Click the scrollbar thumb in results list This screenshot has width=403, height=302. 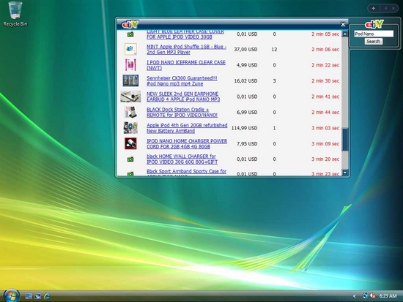tap(345, 140)
